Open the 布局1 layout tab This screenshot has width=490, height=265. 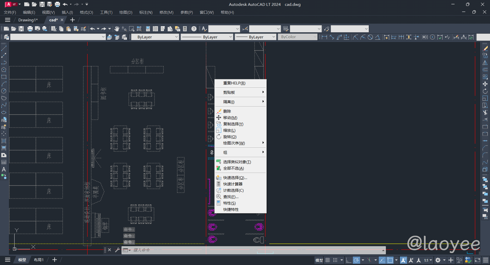click(x=39, y=260)
